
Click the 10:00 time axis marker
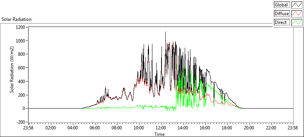pos(139,128)
